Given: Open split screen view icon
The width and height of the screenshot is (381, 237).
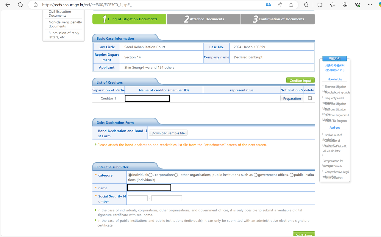Looking at the screenshot, I should coord(320,5).
